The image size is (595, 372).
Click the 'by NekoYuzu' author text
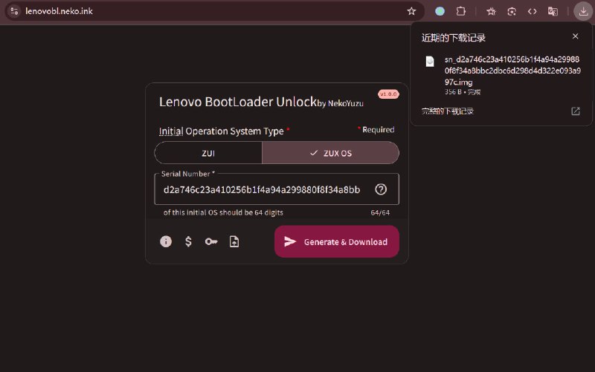pos(340,103)
